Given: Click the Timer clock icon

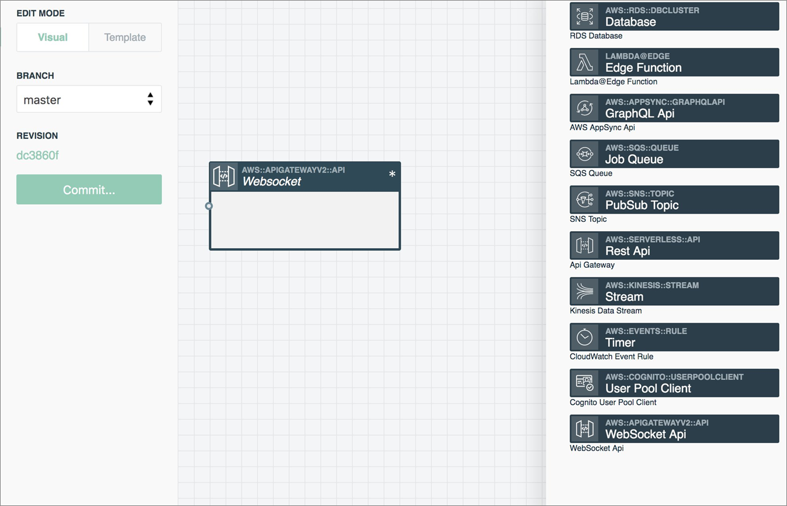Looking at the screenshot, I should [x=584, y=337].
